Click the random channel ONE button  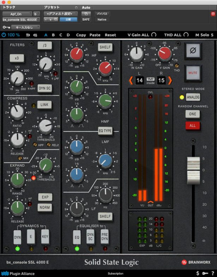pos(193,114)
